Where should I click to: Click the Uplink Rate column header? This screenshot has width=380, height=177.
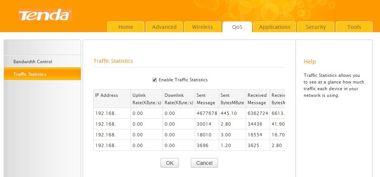pos(147,99)
